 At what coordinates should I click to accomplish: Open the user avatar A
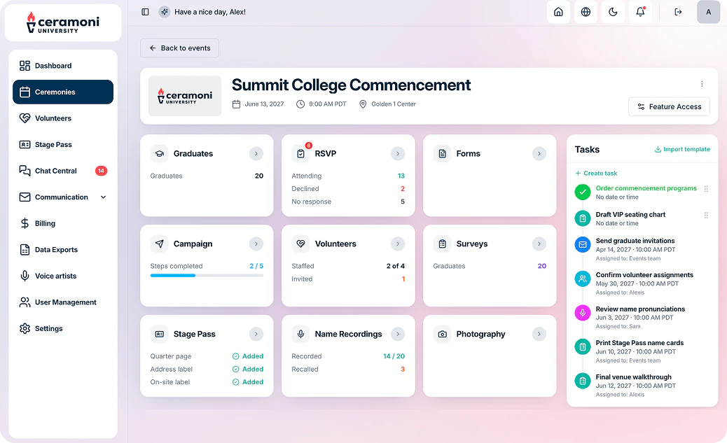pos(709,12)
